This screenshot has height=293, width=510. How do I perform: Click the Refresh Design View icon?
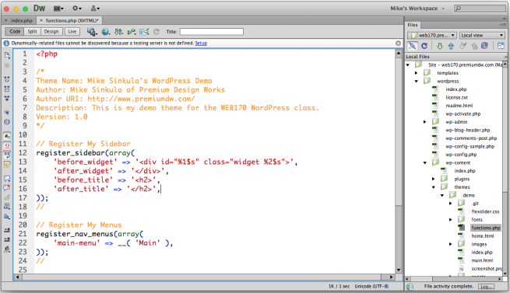pyautogui.click(x=157, y=32)
